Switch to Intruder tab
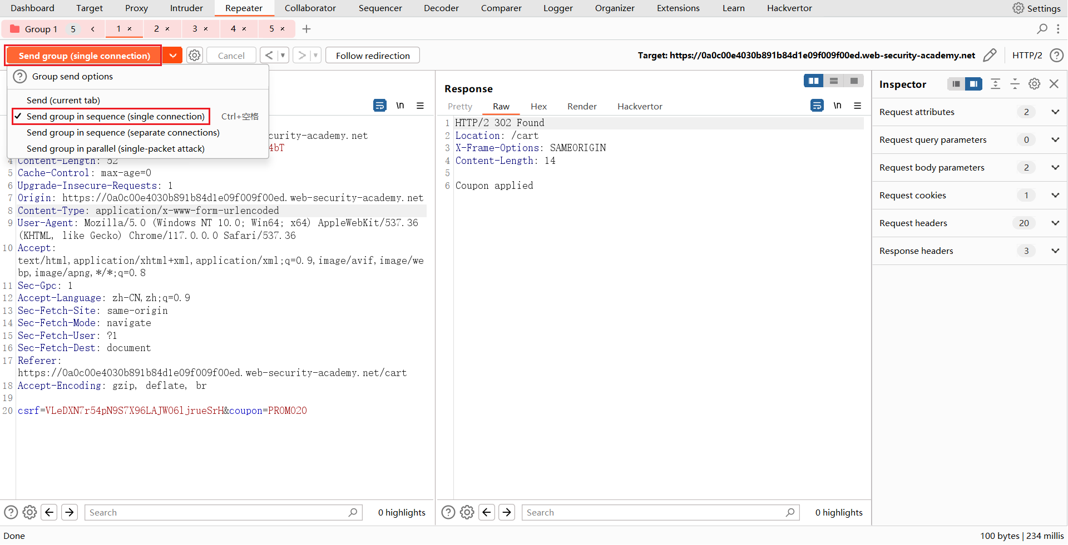Image resolution: width=1068 pixels, height=545 pixels. pos(186,8)
